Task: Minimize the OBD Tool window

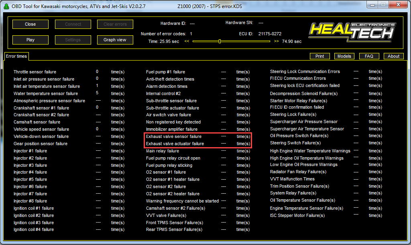Action: point(372,5)
